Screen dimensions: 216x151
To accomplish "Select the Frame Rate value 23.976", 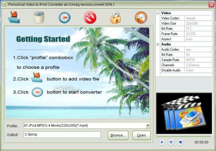I will tap(198, 34).
